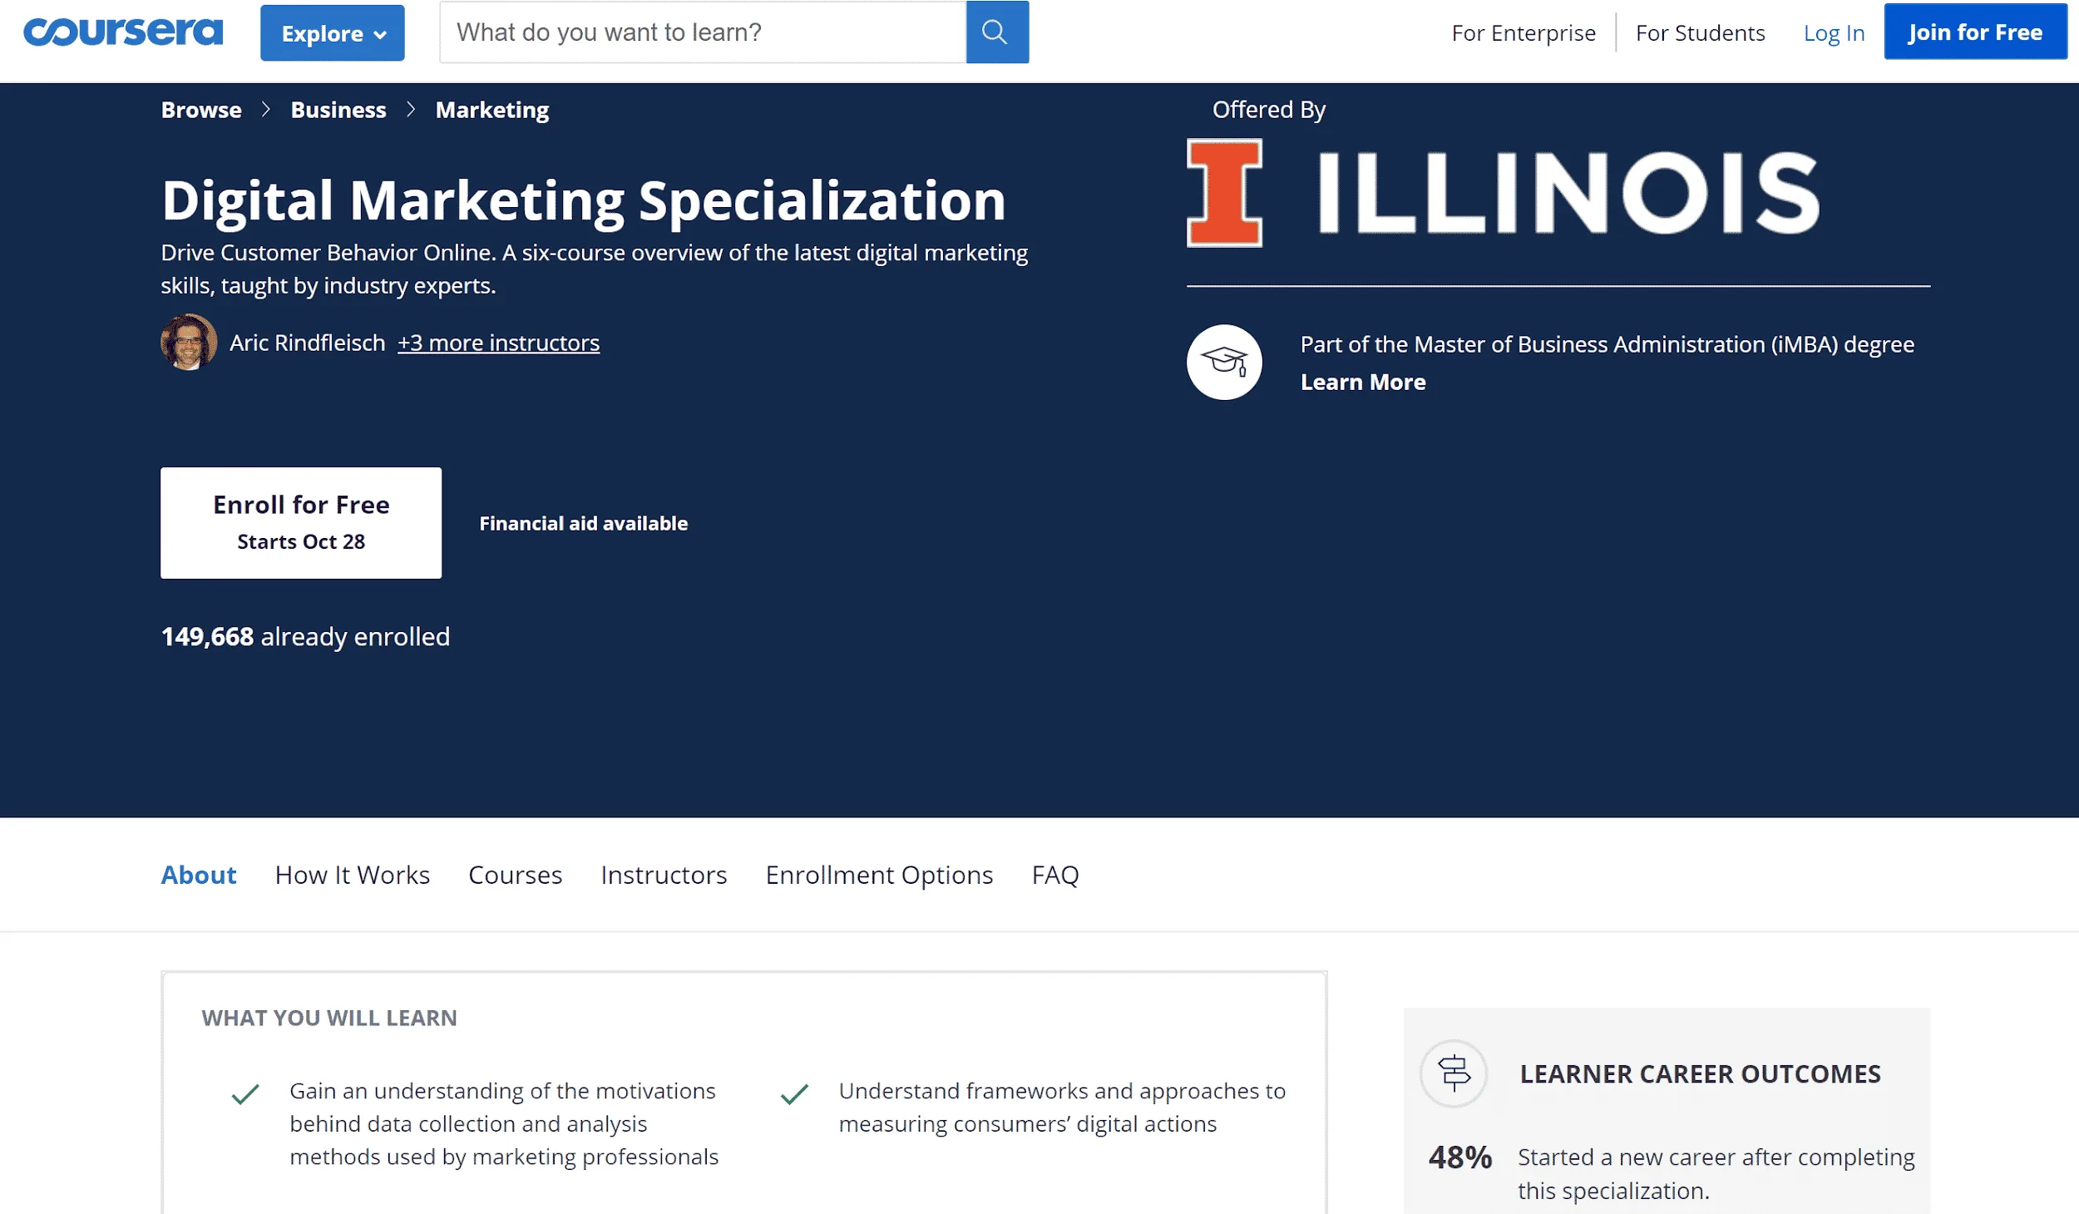Click the 'Offered By' label
This screenshot has height=1214, width=2079.
pyautogui.click(x=1269, y=110)
